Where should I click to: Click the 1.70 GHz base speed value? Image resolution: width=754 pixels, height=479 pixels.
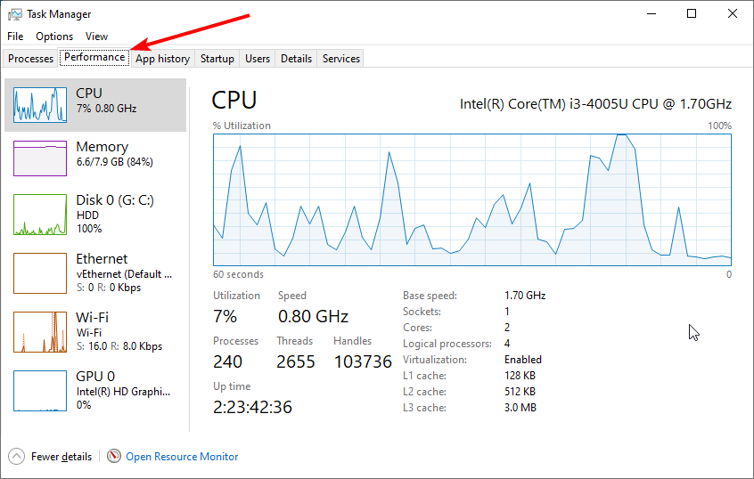(x=525, y=296)
